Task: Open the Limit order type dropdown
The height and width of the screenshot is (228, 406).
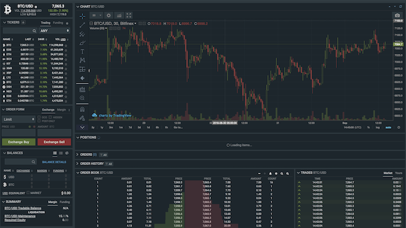Action: [x=19, y=119]
